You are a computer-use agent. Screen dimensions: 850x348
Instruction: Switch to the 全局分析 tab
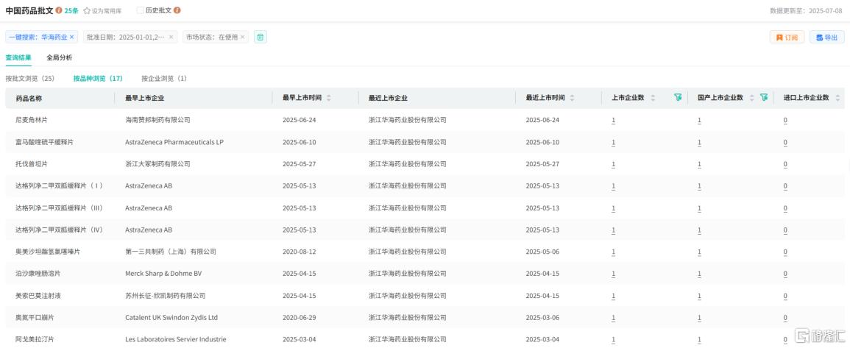click(60, 57)
